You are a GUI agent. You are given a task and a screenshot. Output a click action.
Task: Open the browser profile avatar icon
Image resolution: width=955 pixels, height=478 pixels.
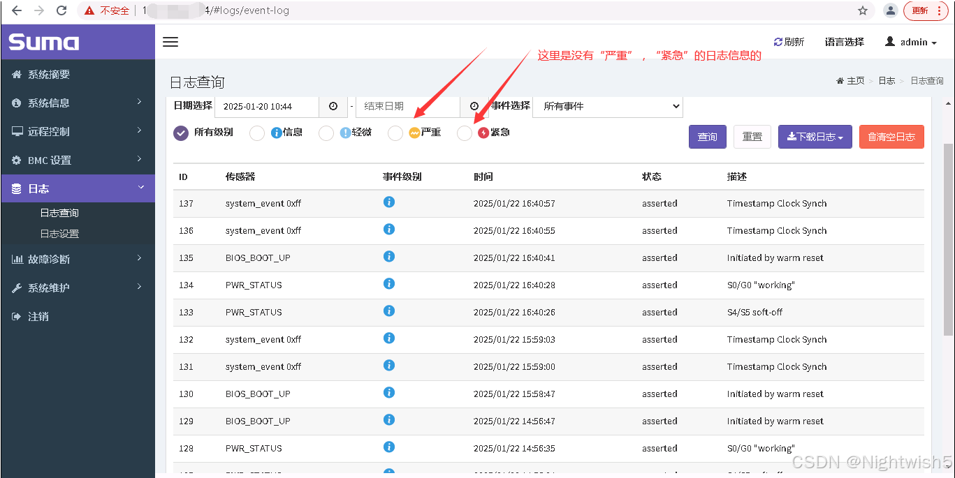(x=891, y=10)
